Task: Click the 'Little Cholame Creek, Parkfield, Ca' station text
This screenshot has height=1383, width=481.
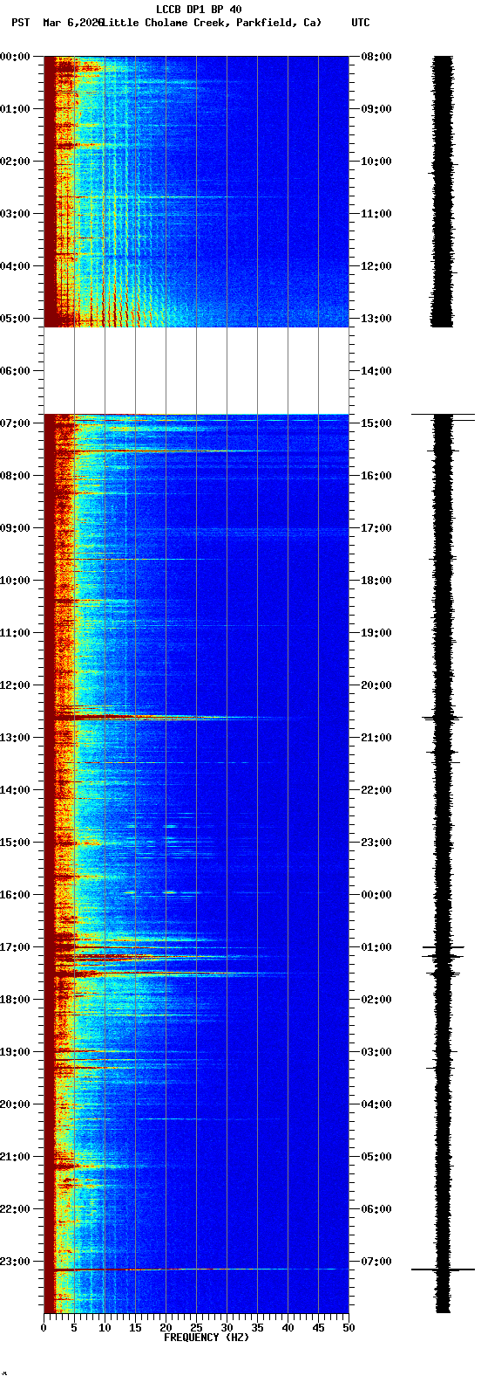Action: 212,23
